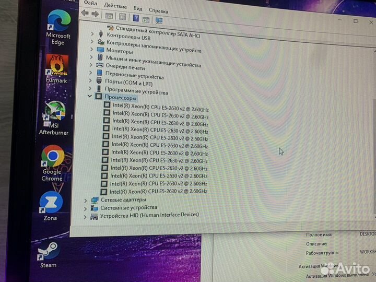Click the Properties toolbar icon
This screenshot has width=376, height=282.
coord(122,17)
